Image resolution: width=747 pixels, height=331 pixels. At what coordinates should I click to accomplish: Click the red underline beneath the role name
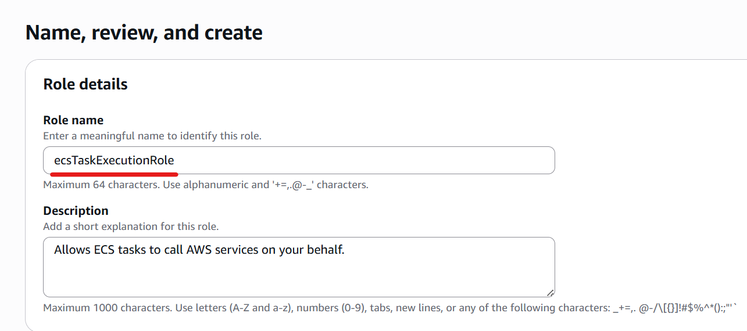(x=114, y=173)
